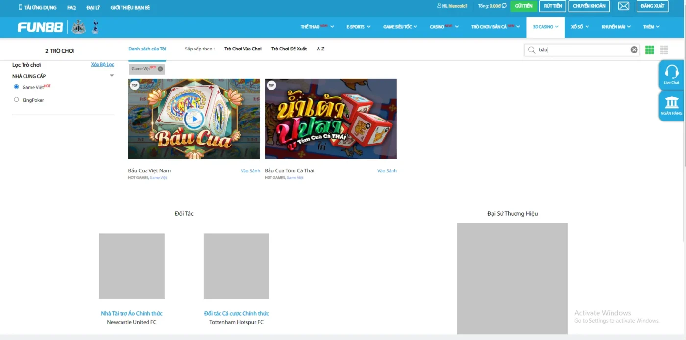Collapse the Nhà Cung Cấp filter section
686x340 pixels.
coord(112,76)
